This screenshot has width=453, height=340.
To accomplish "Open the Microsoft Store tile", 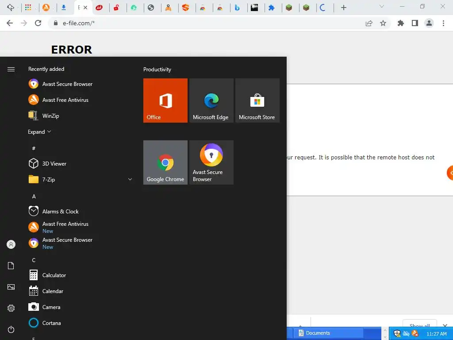I will click(257, 100).
